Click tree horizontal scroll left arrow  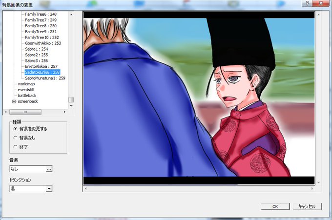pos(6,112)
